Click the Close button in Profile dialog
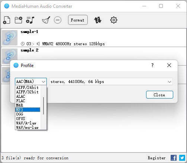 pos(159,95)
